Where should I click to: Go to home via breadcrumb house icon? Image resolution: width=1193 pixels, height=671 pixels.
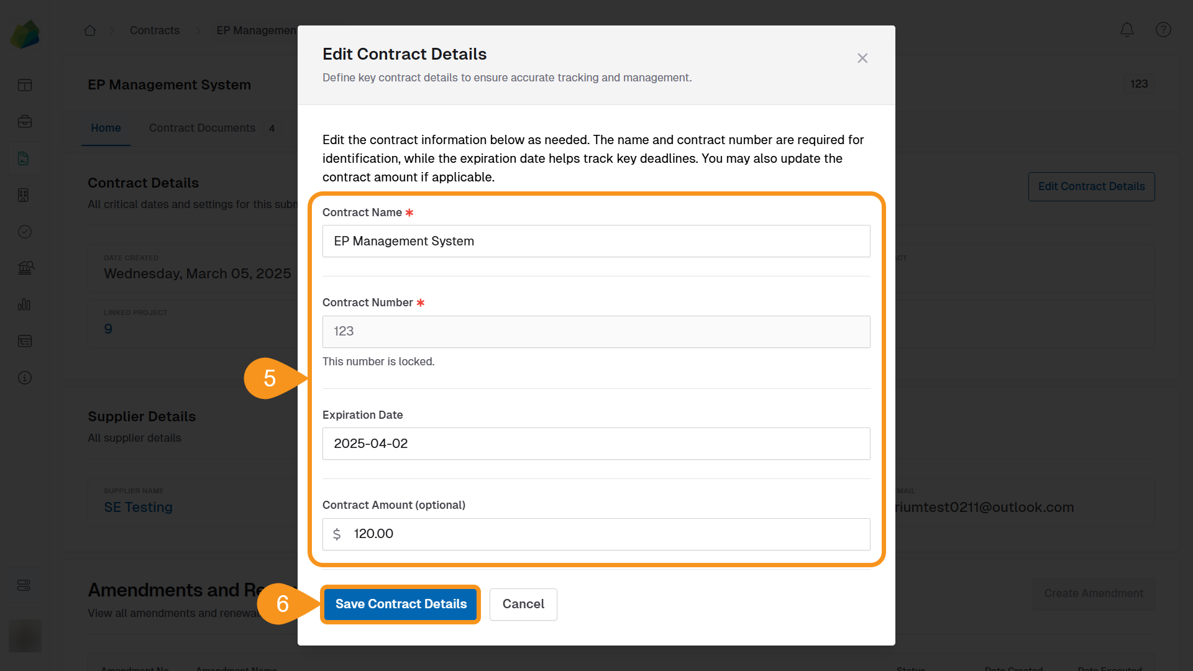pyautogui.click(x=90, y=30)
